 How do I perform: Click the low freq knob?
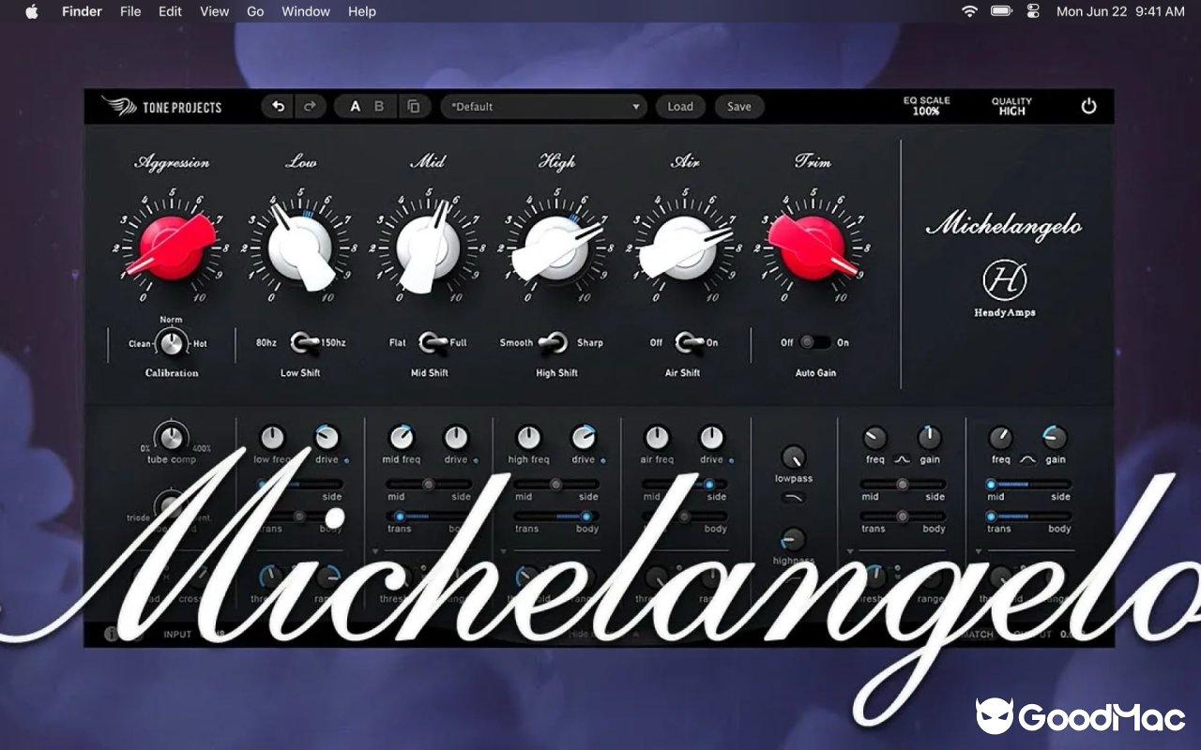(x=272, y=437)
